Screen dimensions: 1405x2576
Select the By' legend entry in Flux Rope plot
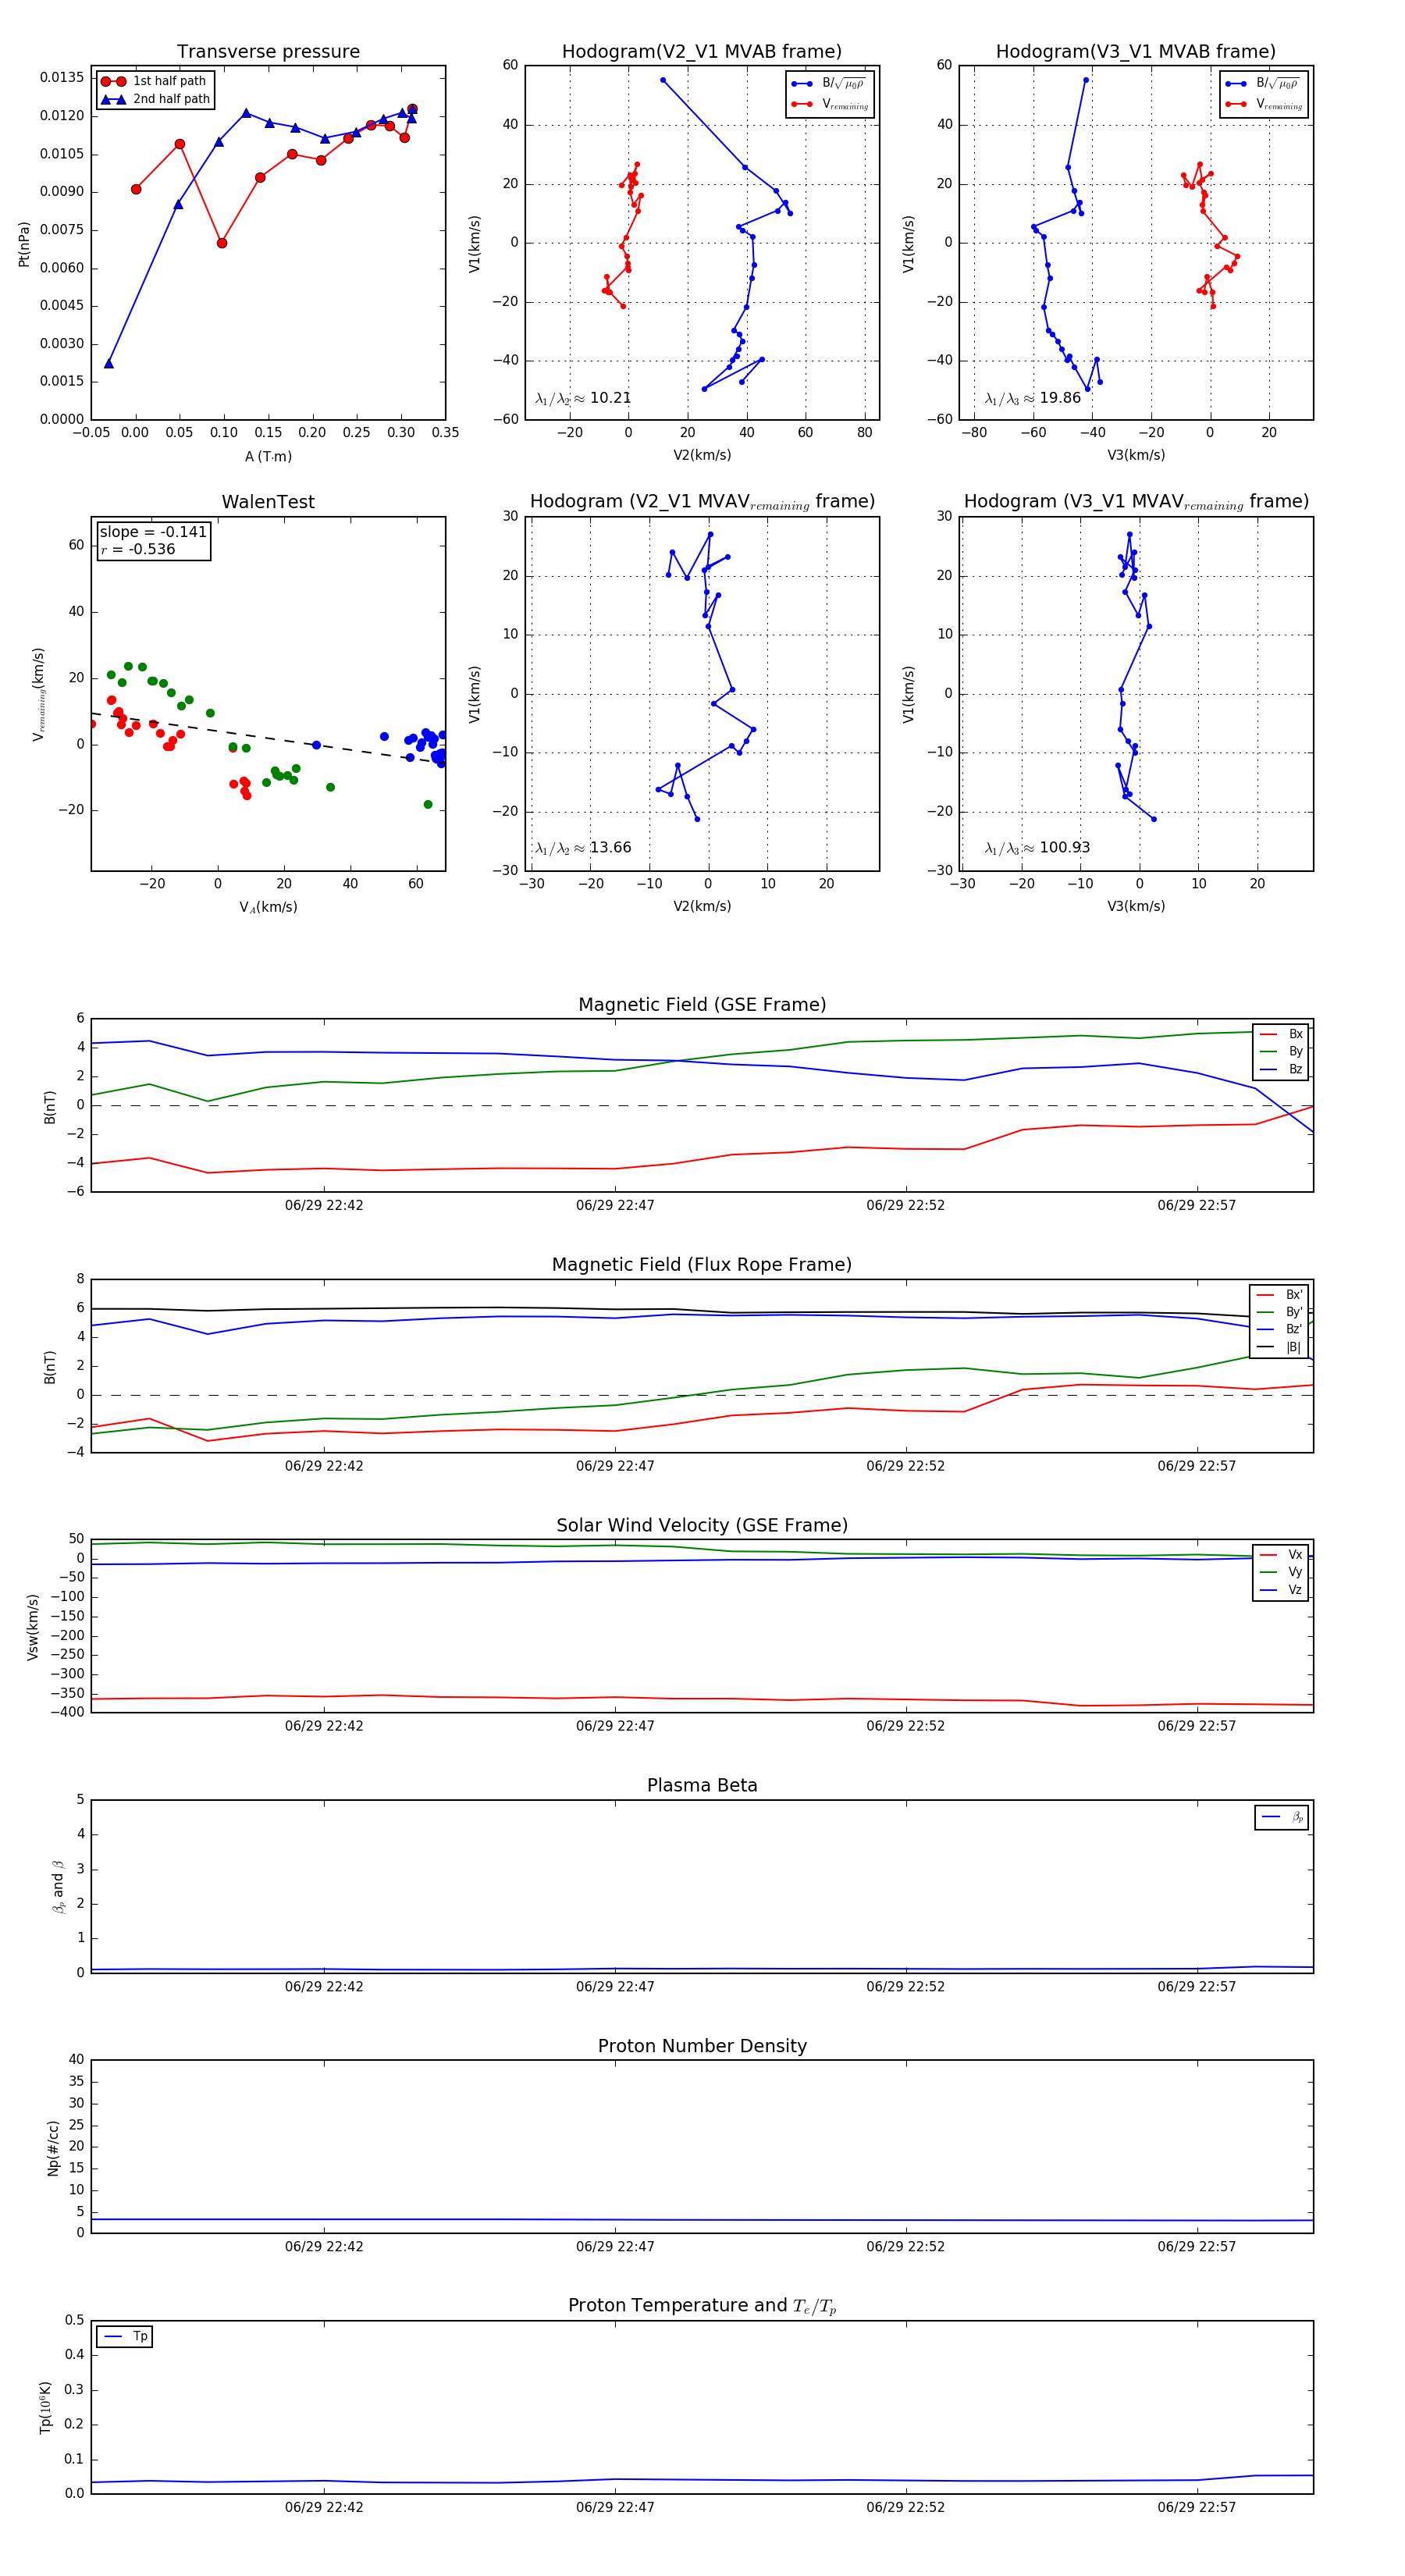click(1279, 1312)
